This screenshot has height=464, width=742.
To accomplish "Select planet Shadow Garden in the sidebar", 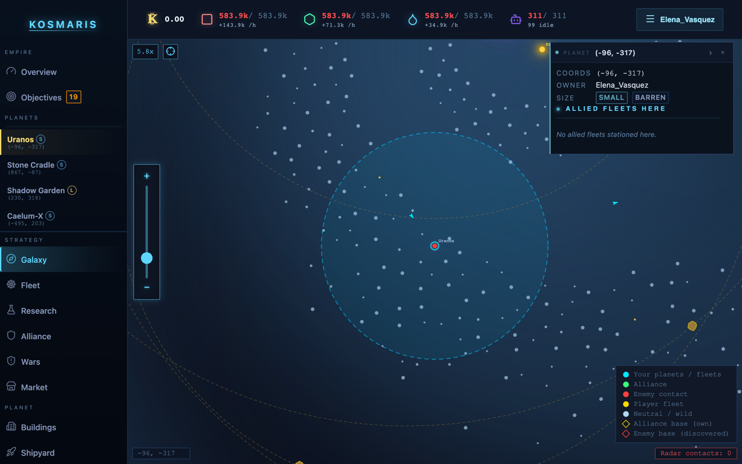I will (64, 193).
